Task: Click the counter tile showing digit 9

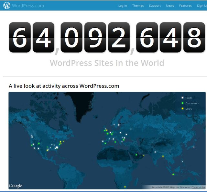Action: [x=95, y=37]
